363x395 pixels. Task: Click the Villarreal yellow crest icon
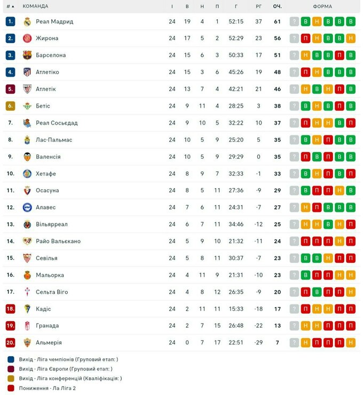(27, 224)
